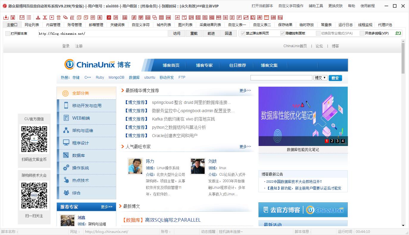The width and height of the screenshot is (409, 235).
Task: Open the 更换皮肤 menu
Action: [336, 6]
